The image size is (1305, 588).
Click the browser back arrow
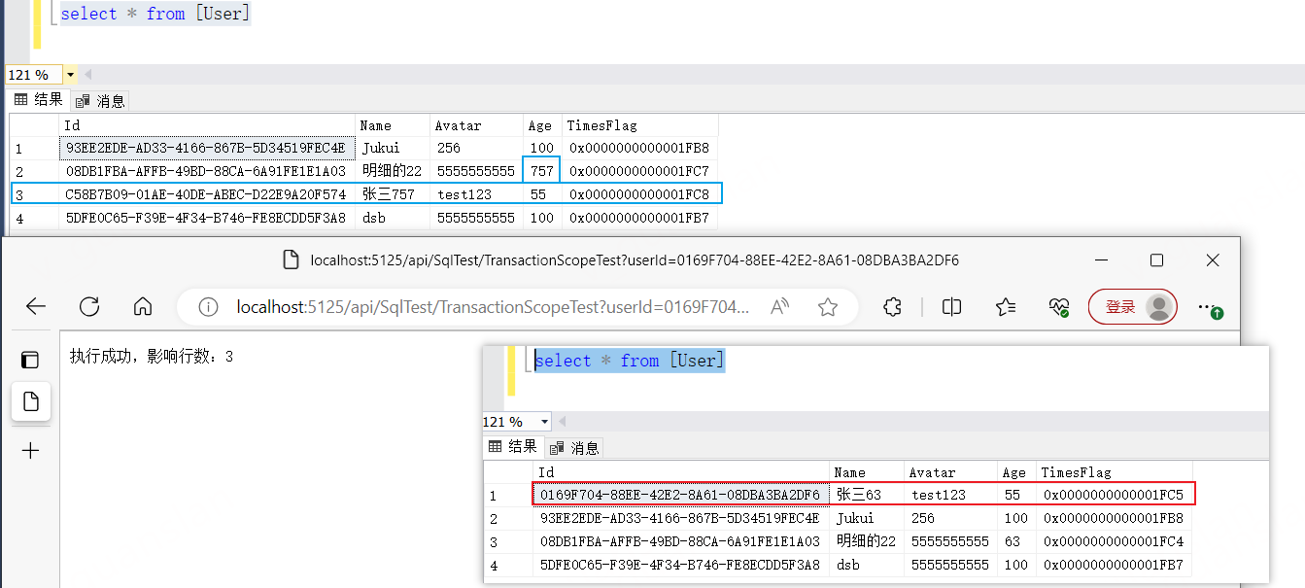click(36, 307)
